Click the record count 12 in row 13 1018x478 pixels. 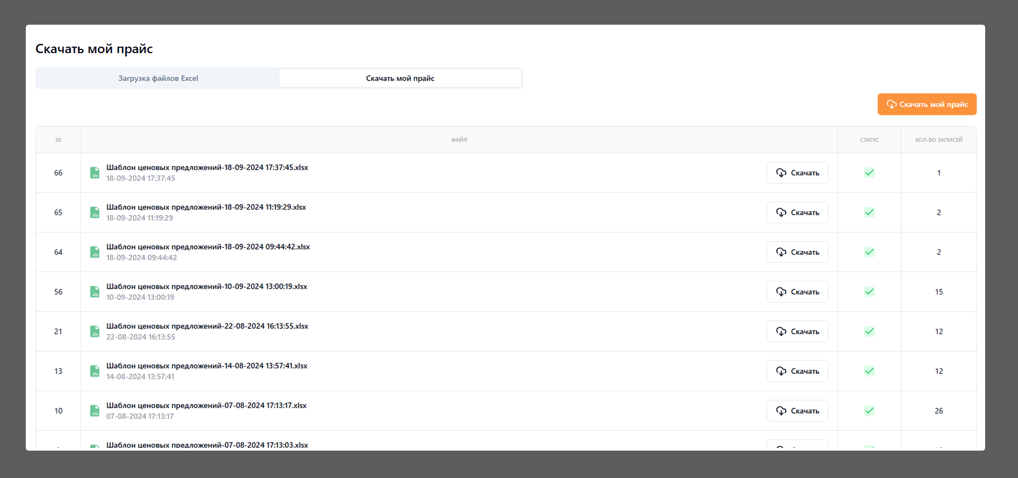click(x=939, y=371)
